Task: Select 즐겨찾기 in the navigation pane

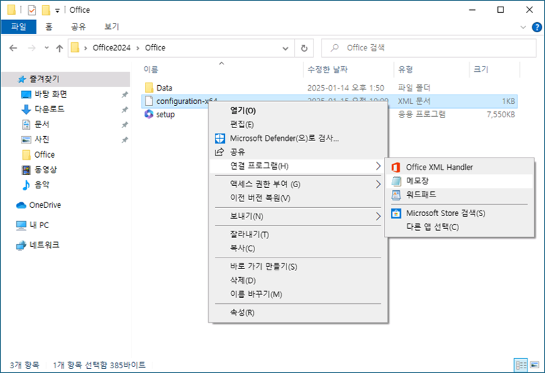Action: (66, 79)
